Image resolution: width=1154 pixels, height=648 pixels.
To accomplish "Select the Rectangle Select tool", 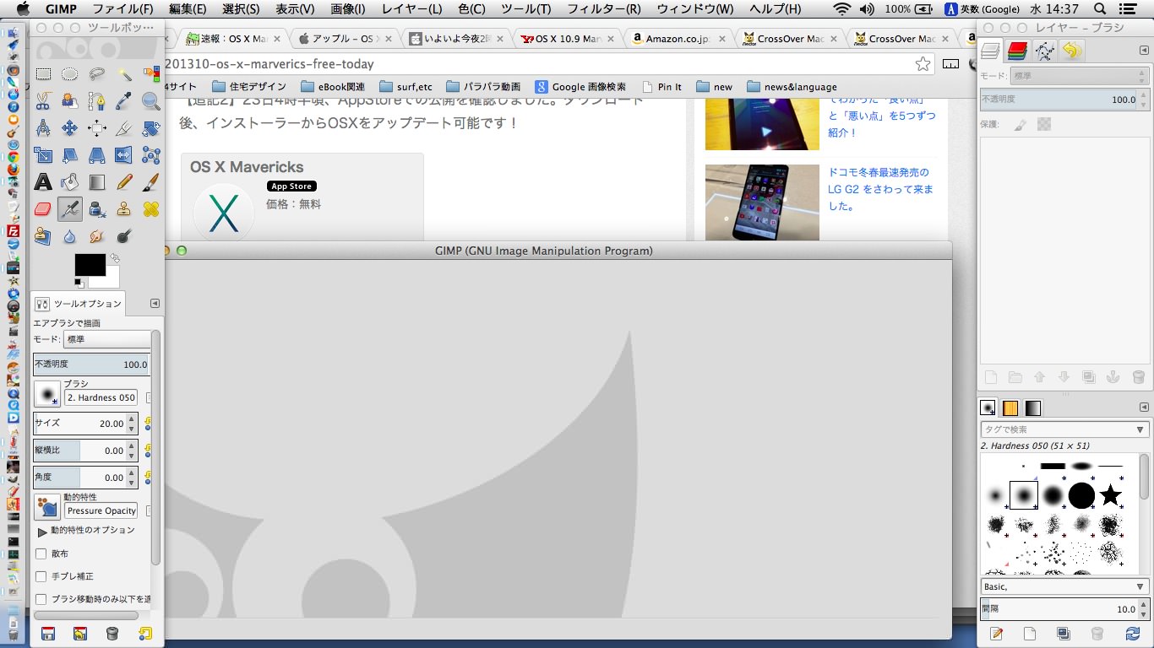I will click(x=43, y=74).
